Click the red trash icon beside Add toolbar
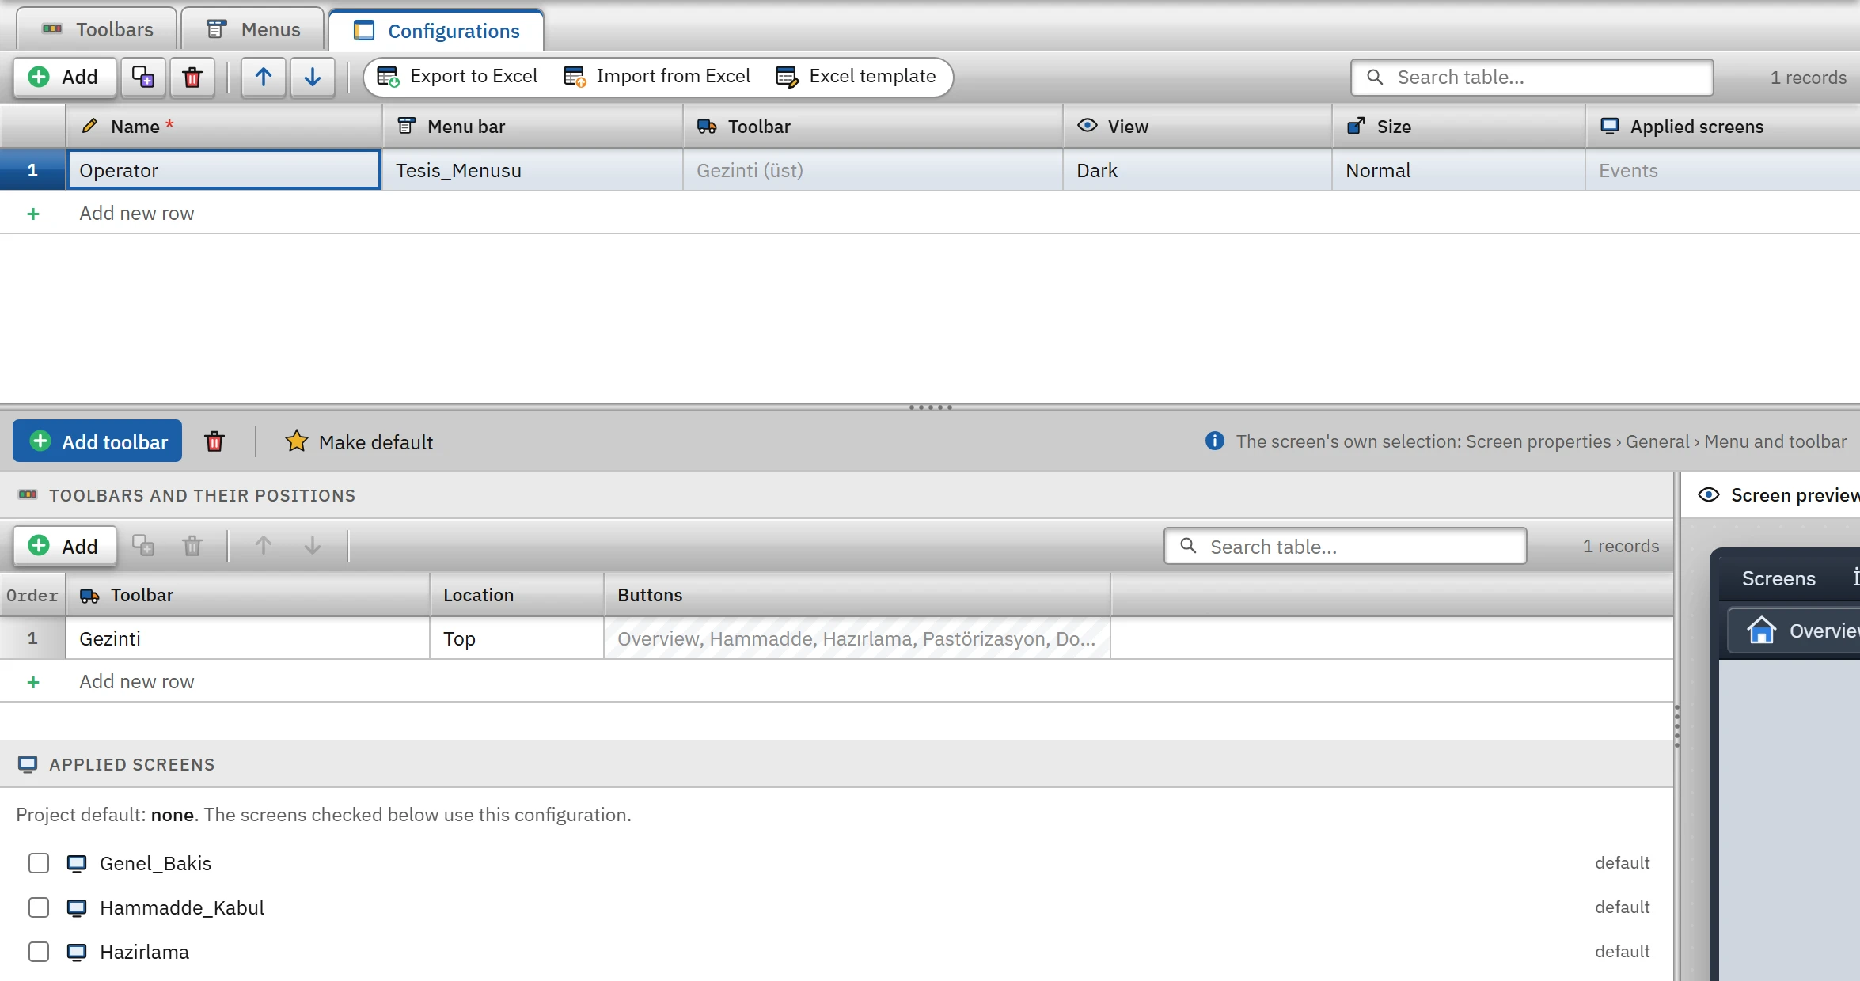Image resolution: width=1860 pixels, height=981 pixels. pyautogui.click(x=214, y=441)
